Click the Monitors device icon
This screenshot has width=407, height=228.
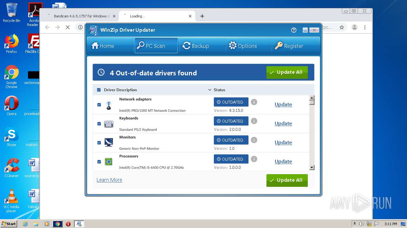(109, 142)
